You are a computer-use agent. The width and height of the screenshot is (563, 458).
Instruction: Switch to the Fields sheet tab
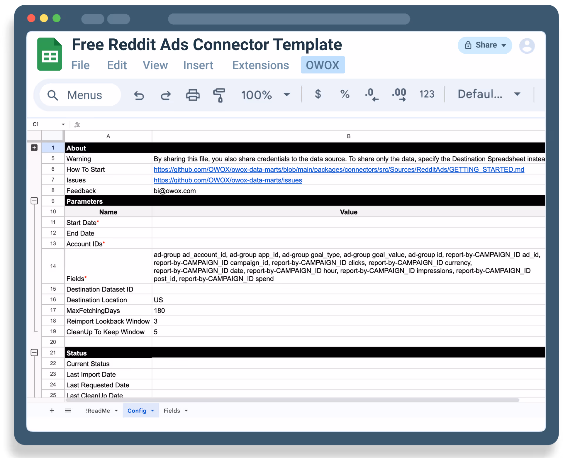[x=172, y=410]
